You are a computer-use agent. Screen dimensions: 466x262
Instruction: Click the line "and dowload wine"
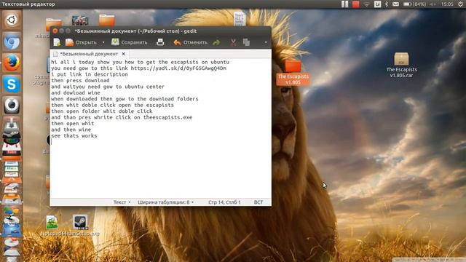coord(76,92)
